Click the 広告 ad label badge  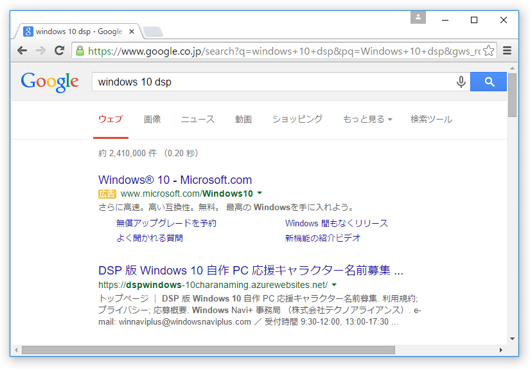(x=107, y=194)
